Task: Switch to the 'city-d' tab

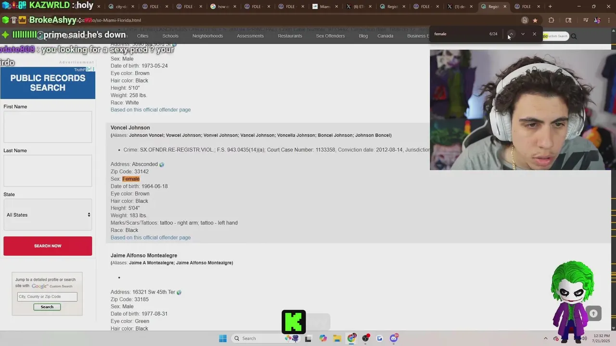Action: (x=121, y=7)
